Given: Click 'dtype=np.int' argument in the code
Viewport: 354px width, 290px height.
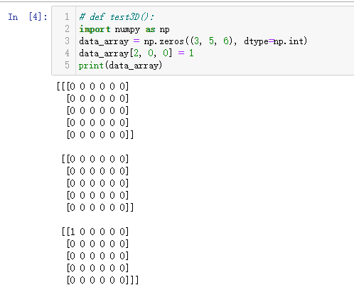Looking at the screenshot, I should click(x=274, y=41).
